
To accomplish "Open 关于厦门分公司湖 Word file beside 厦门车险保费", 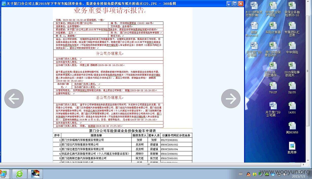I will [x=254, y=49].
